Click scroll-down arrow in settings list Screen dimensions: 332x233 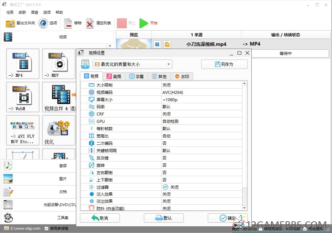tap(244, 208)
